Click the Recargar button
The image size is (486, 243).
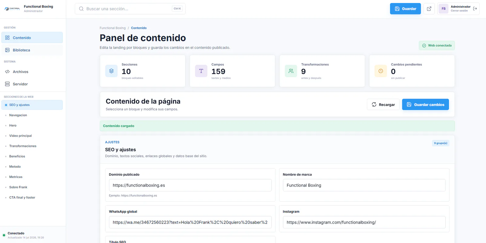click(383, 104)
